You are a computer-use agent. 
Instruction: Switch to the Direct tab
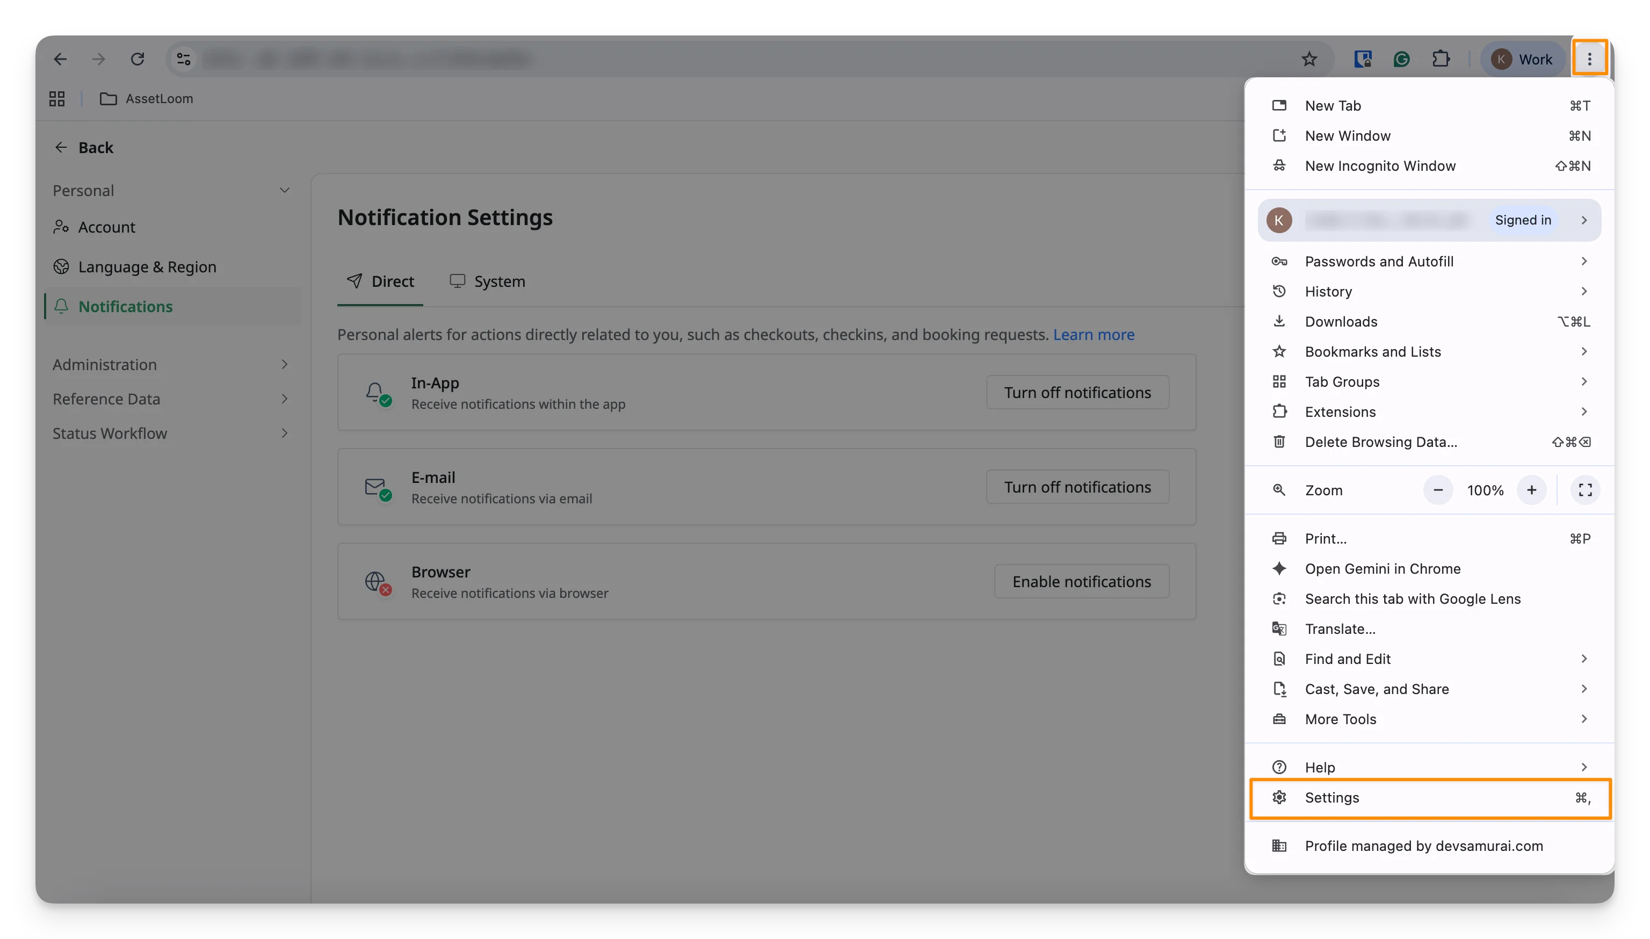click(x=380, y=281)
